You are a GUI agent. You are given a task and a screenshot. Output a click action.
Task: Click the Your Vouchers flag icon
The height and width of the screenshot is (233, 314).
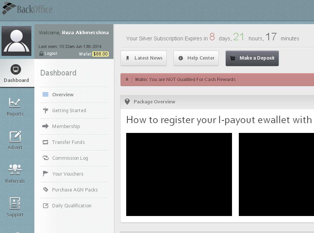[x=45, y=174]
